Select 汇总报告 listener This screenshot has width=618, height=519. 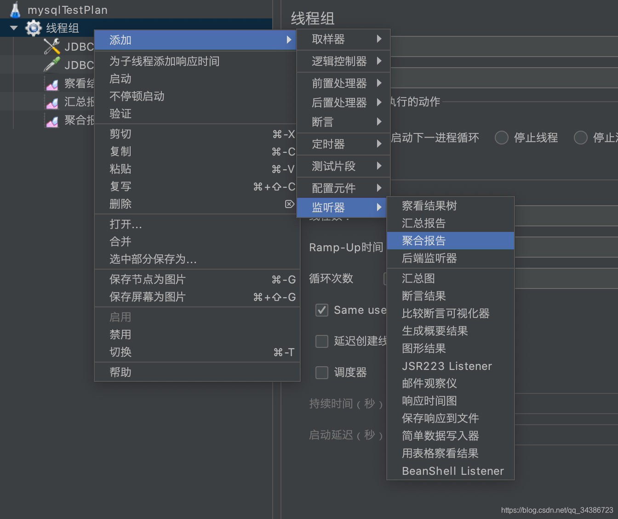pyautogui.click(x=451, y=223)
